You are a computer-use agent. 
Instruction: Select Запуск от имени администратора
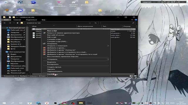(63, 33)
